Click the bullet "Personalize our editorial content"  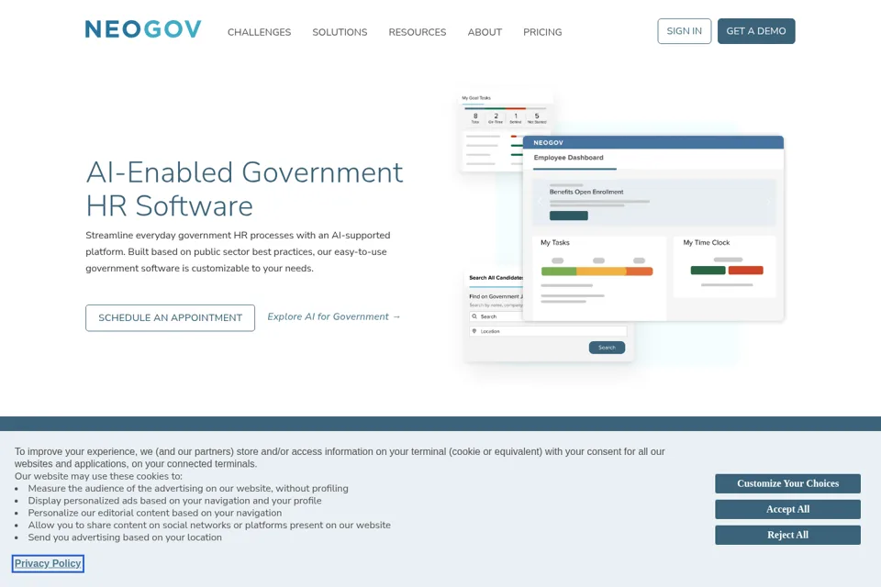click(x=155, y=513)
